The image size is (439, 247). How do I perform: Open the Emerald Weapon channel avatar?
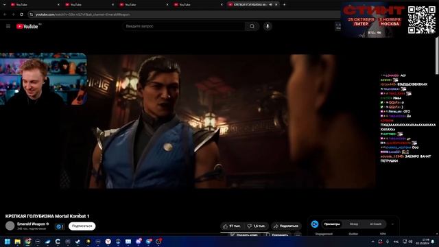[x=10, y=226]
